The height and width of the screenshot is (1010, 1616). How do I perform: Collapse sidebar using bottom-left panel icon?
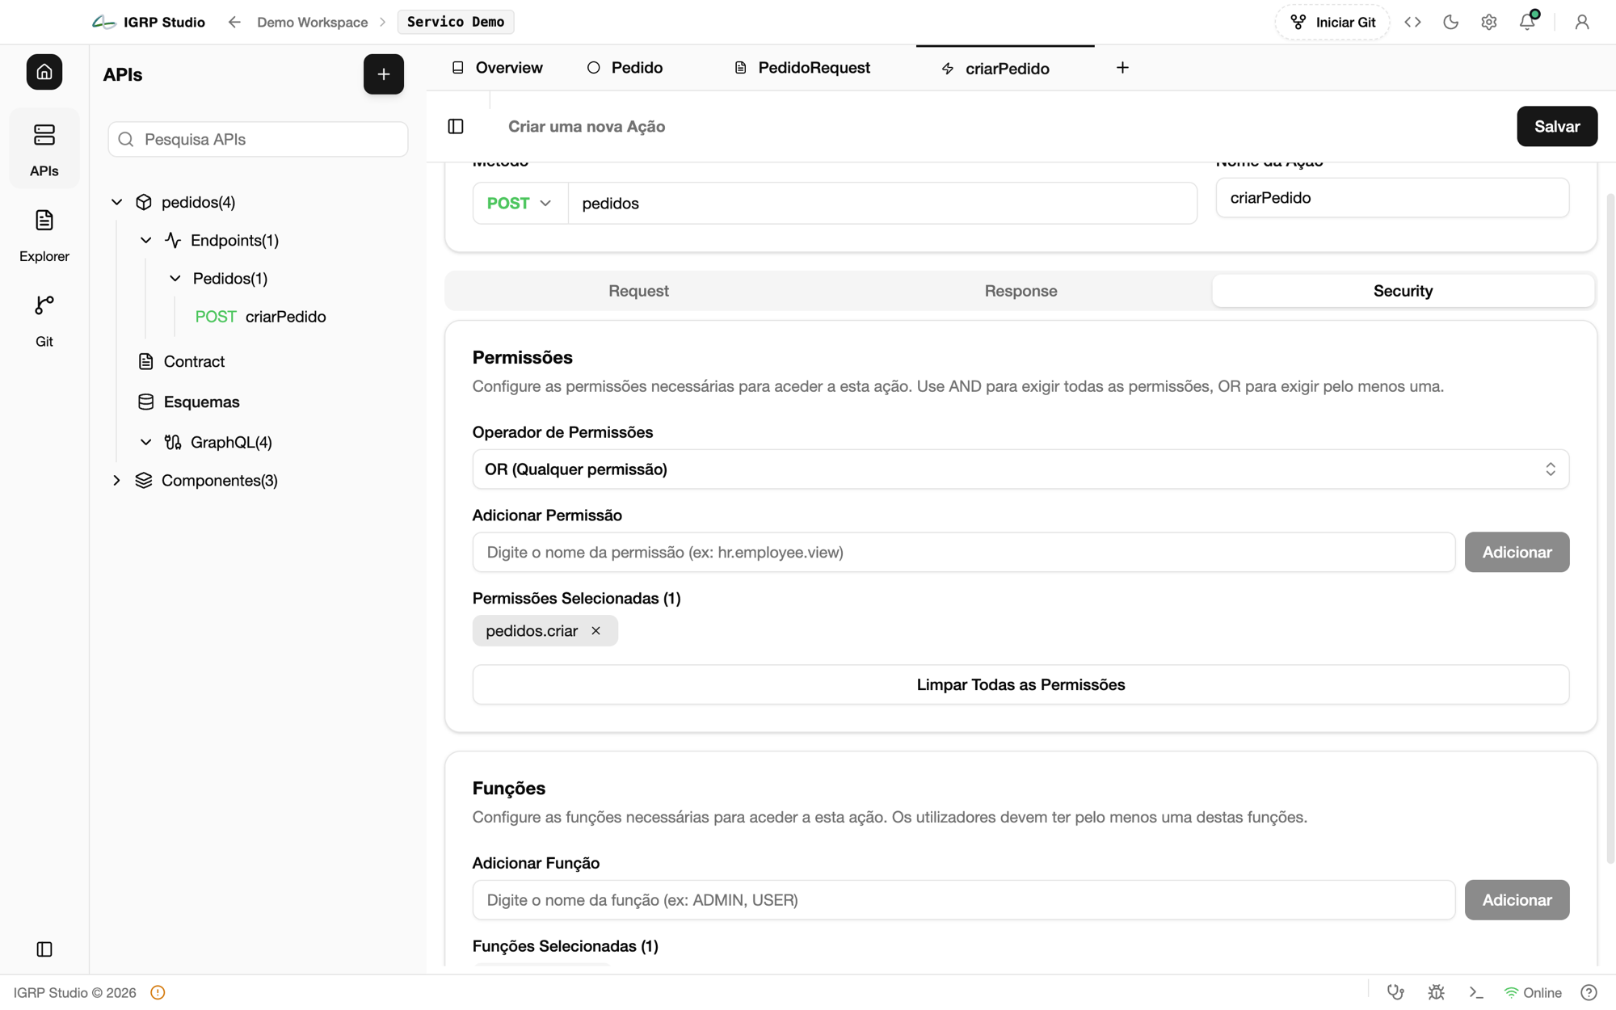coord(44,949)
